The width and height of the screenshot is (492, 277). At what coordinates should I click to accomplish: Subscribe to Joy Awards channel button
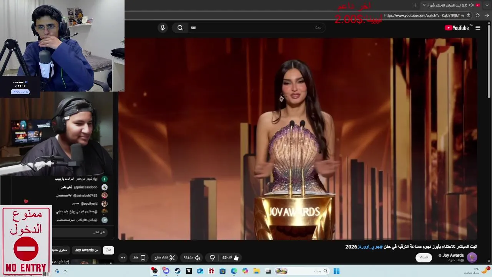pyautogui.click(x=424, y=257)
